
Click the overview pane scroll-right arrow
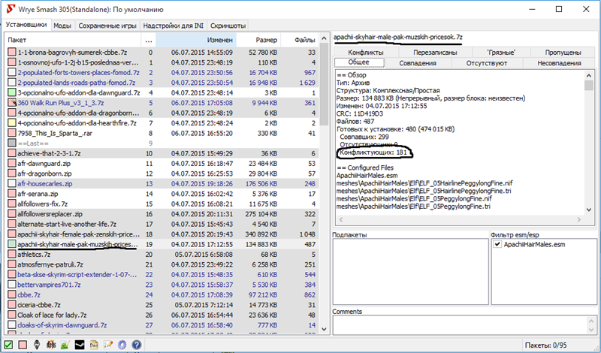[579, 219]
